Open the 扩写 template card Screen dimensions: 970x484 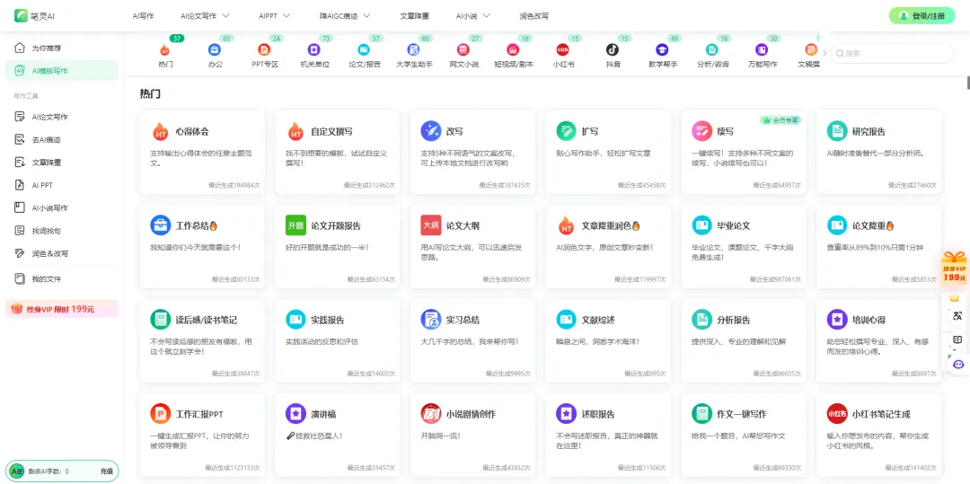609,152
